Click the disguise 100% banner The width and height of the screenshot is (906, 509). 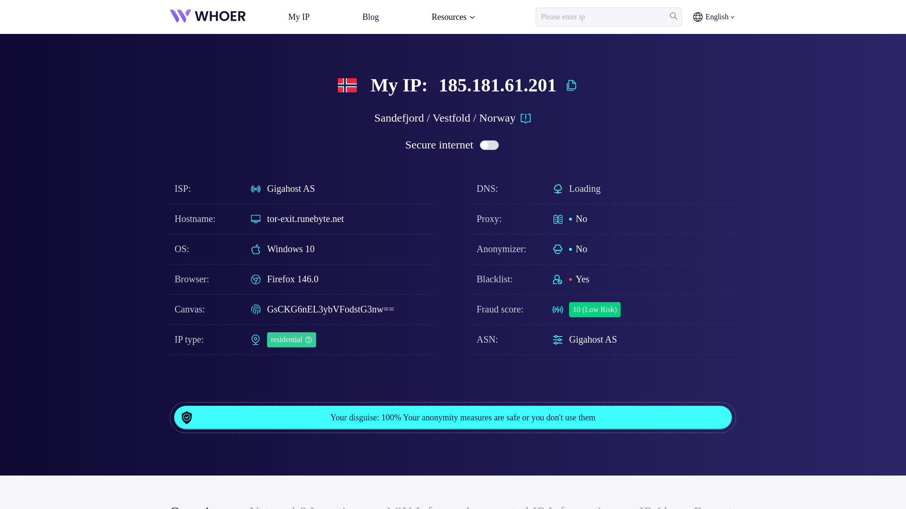pos(453,418)
